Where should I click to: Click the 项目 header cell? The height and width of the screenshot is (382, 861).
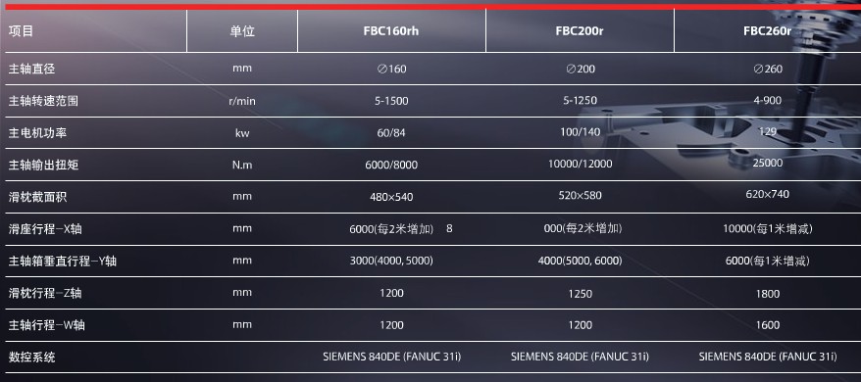point(21,31)
